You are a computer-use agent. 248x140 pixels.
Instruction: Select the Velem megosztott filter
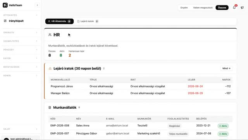pyautogui.click(x=203, y=8)
